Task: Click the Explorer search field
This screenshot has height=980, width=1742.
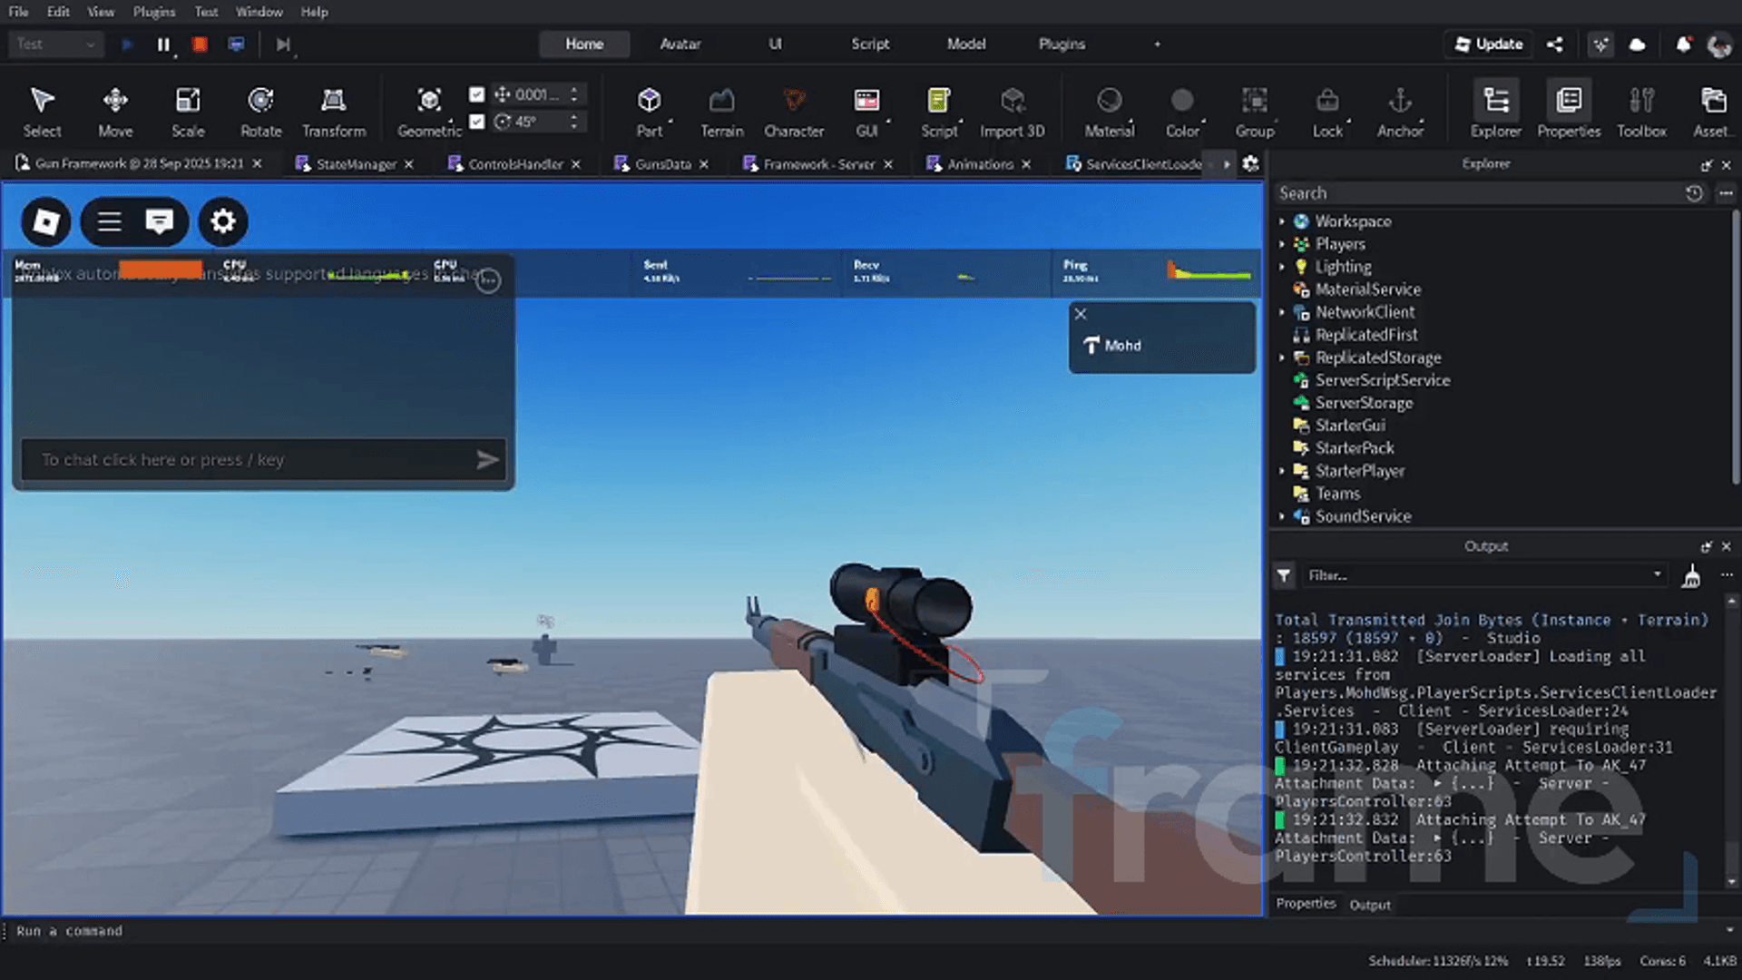Action: [x=1479, y=193]
